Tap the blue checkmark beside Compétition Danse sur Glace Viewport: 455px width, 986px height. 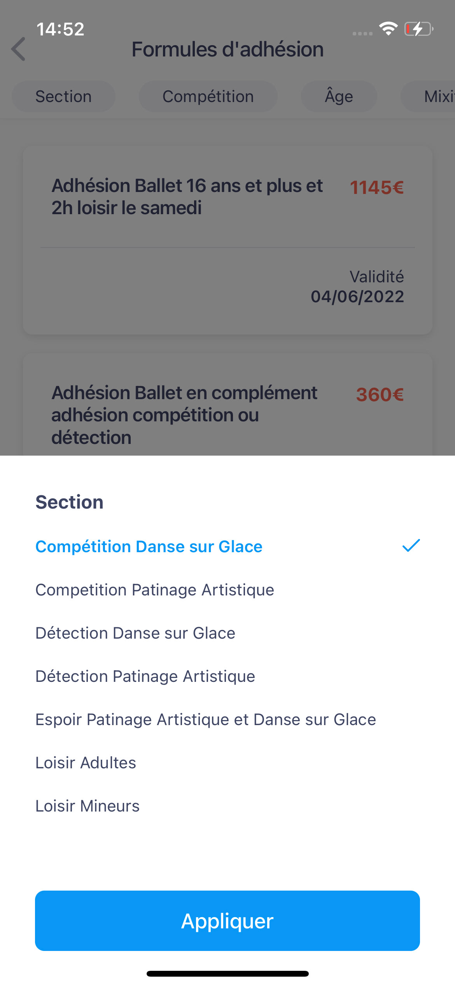(x=411, y=546)
